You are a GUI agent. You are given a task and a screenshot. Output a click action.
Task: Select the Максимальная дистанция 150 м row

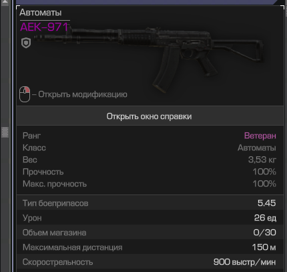(150, 247)
